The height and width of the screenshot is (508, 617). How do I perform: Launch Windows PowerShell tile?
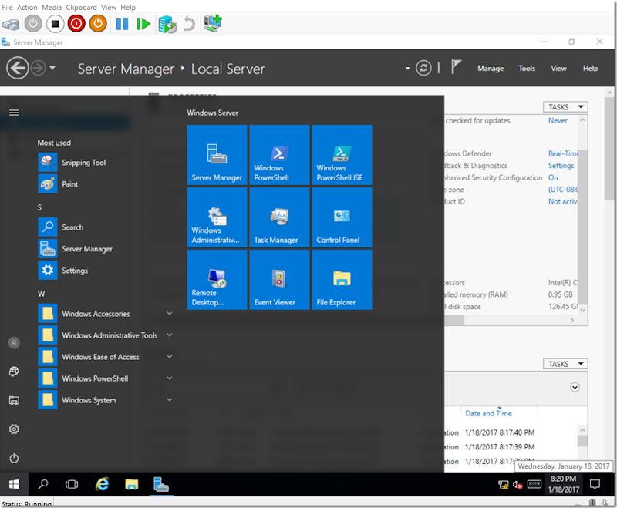(279, 154)
